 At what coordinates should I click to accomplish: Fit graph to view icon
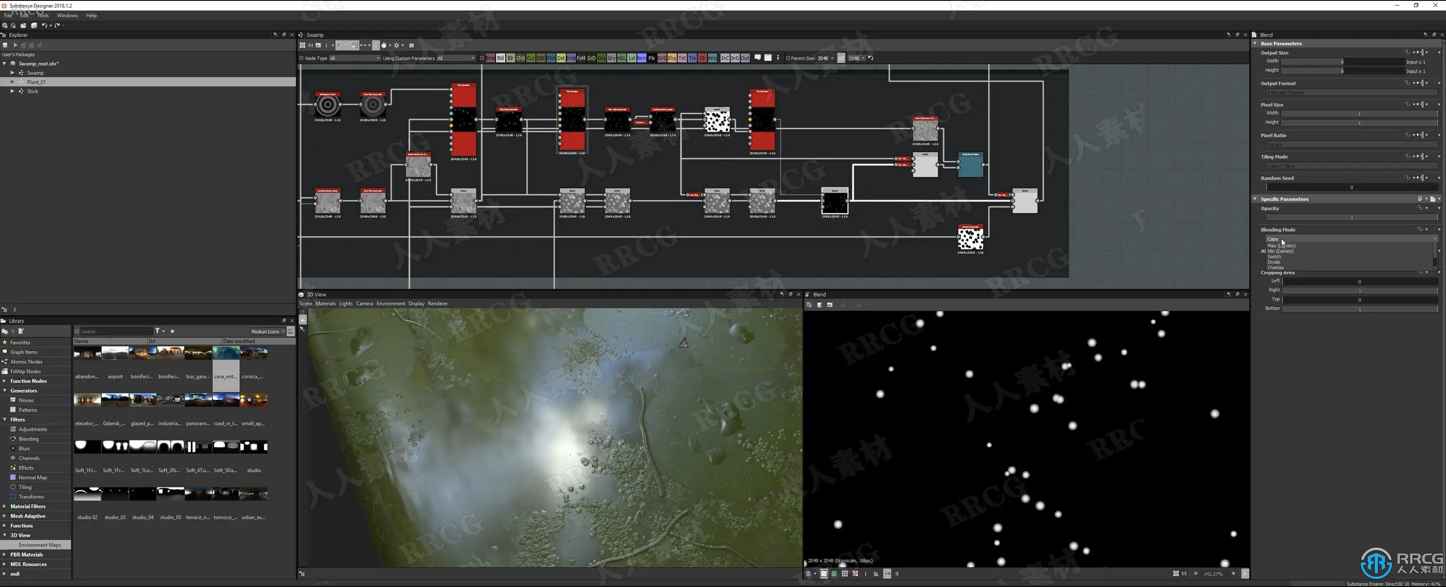pyautogui.click(x=303, y=45)
